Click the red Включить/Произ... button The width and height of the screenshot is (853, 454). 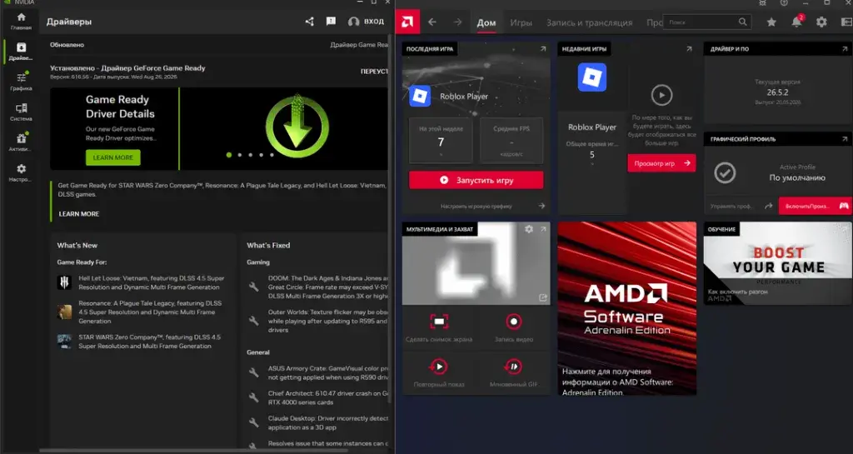pyautogui.click(x=815, y=206)
